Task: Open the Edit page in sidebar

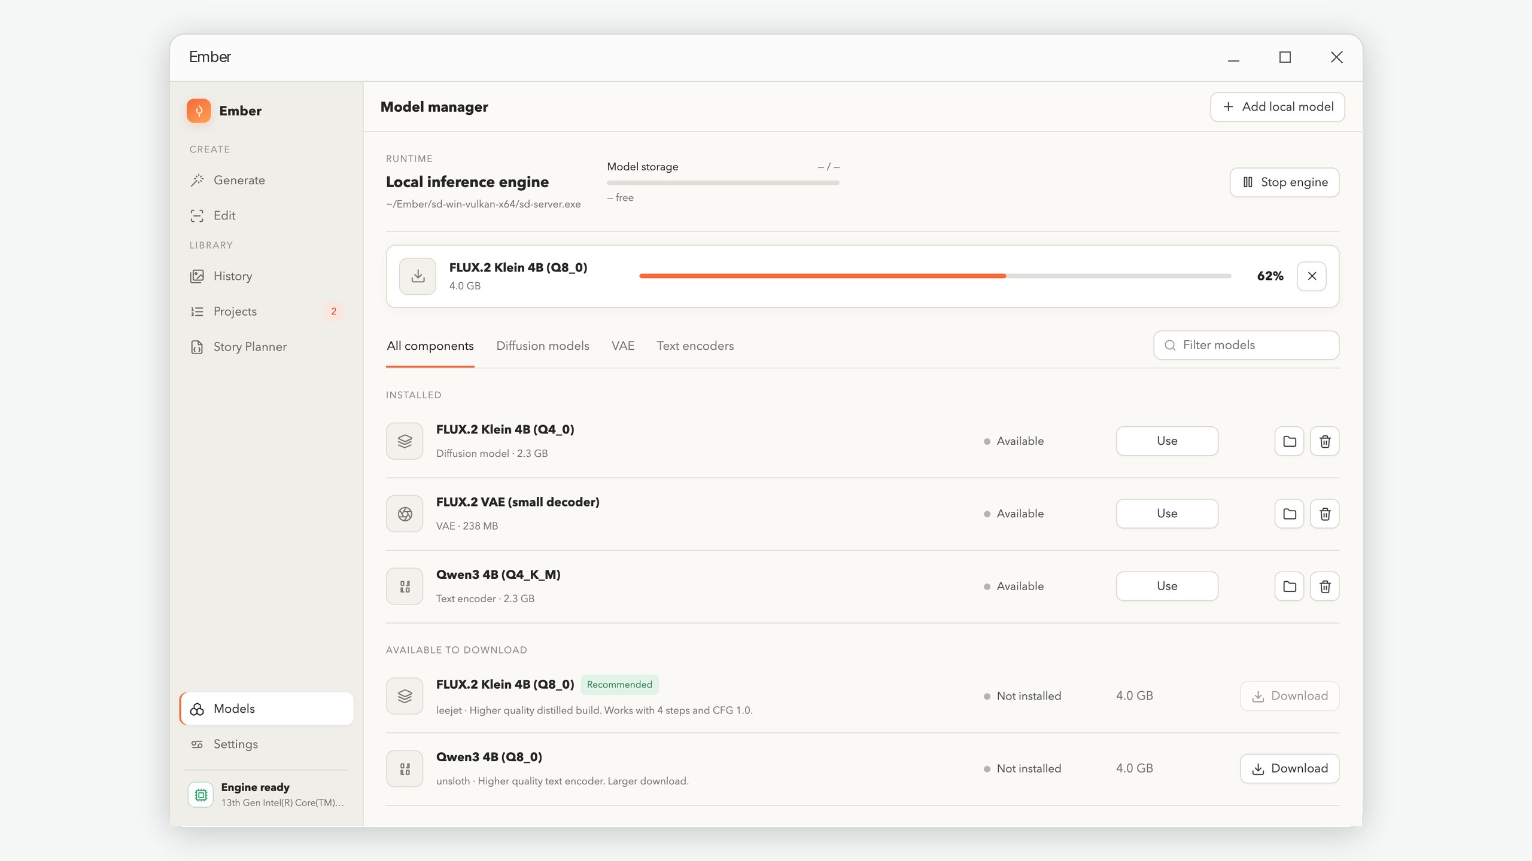Action: pos(266,215)
